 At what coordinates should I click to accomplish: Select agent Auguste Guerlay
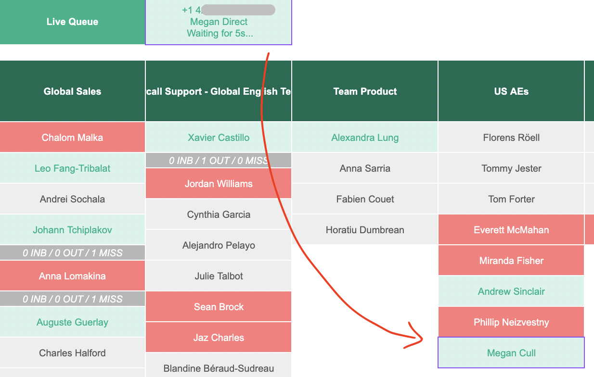[x=72, y=322]
